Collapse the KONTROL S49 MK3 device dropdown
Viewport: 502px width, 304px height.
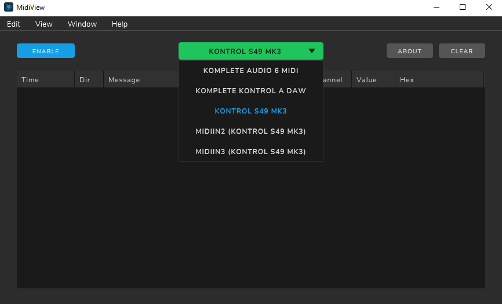[250, 51]
